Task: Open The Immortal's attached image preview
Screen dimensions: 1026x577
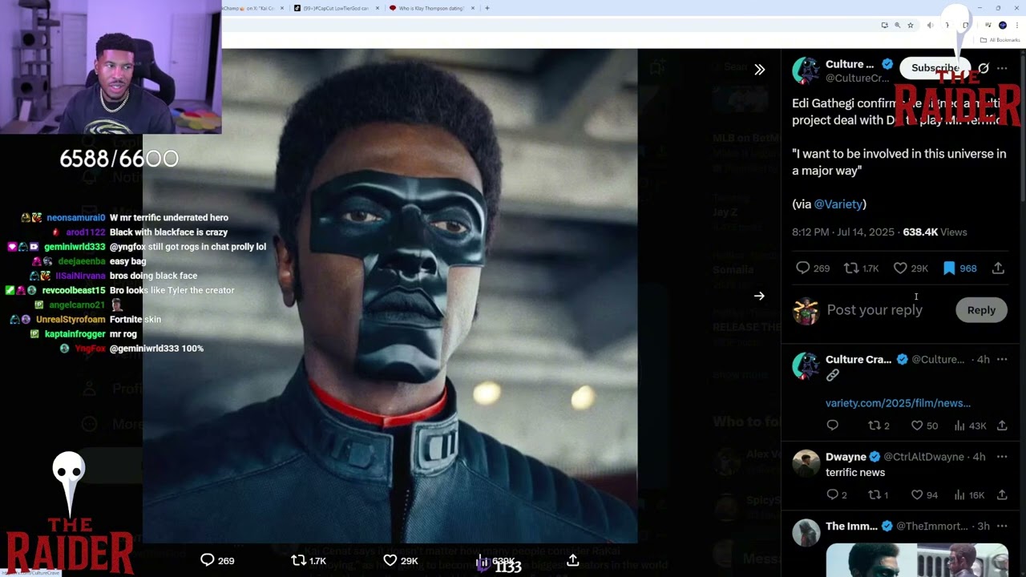Action: coord(917,560)
